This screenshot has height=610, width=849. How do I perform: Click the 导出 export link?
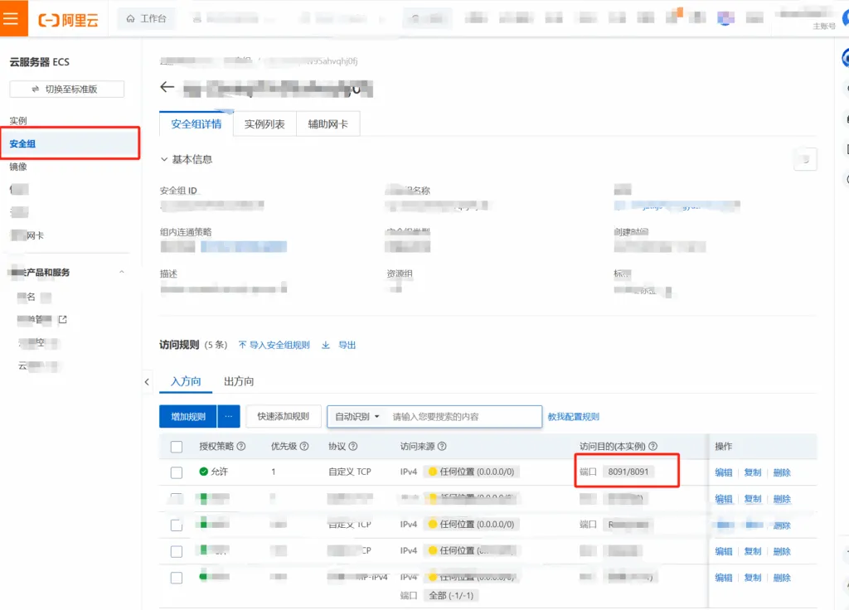click(x=347, y=345)
